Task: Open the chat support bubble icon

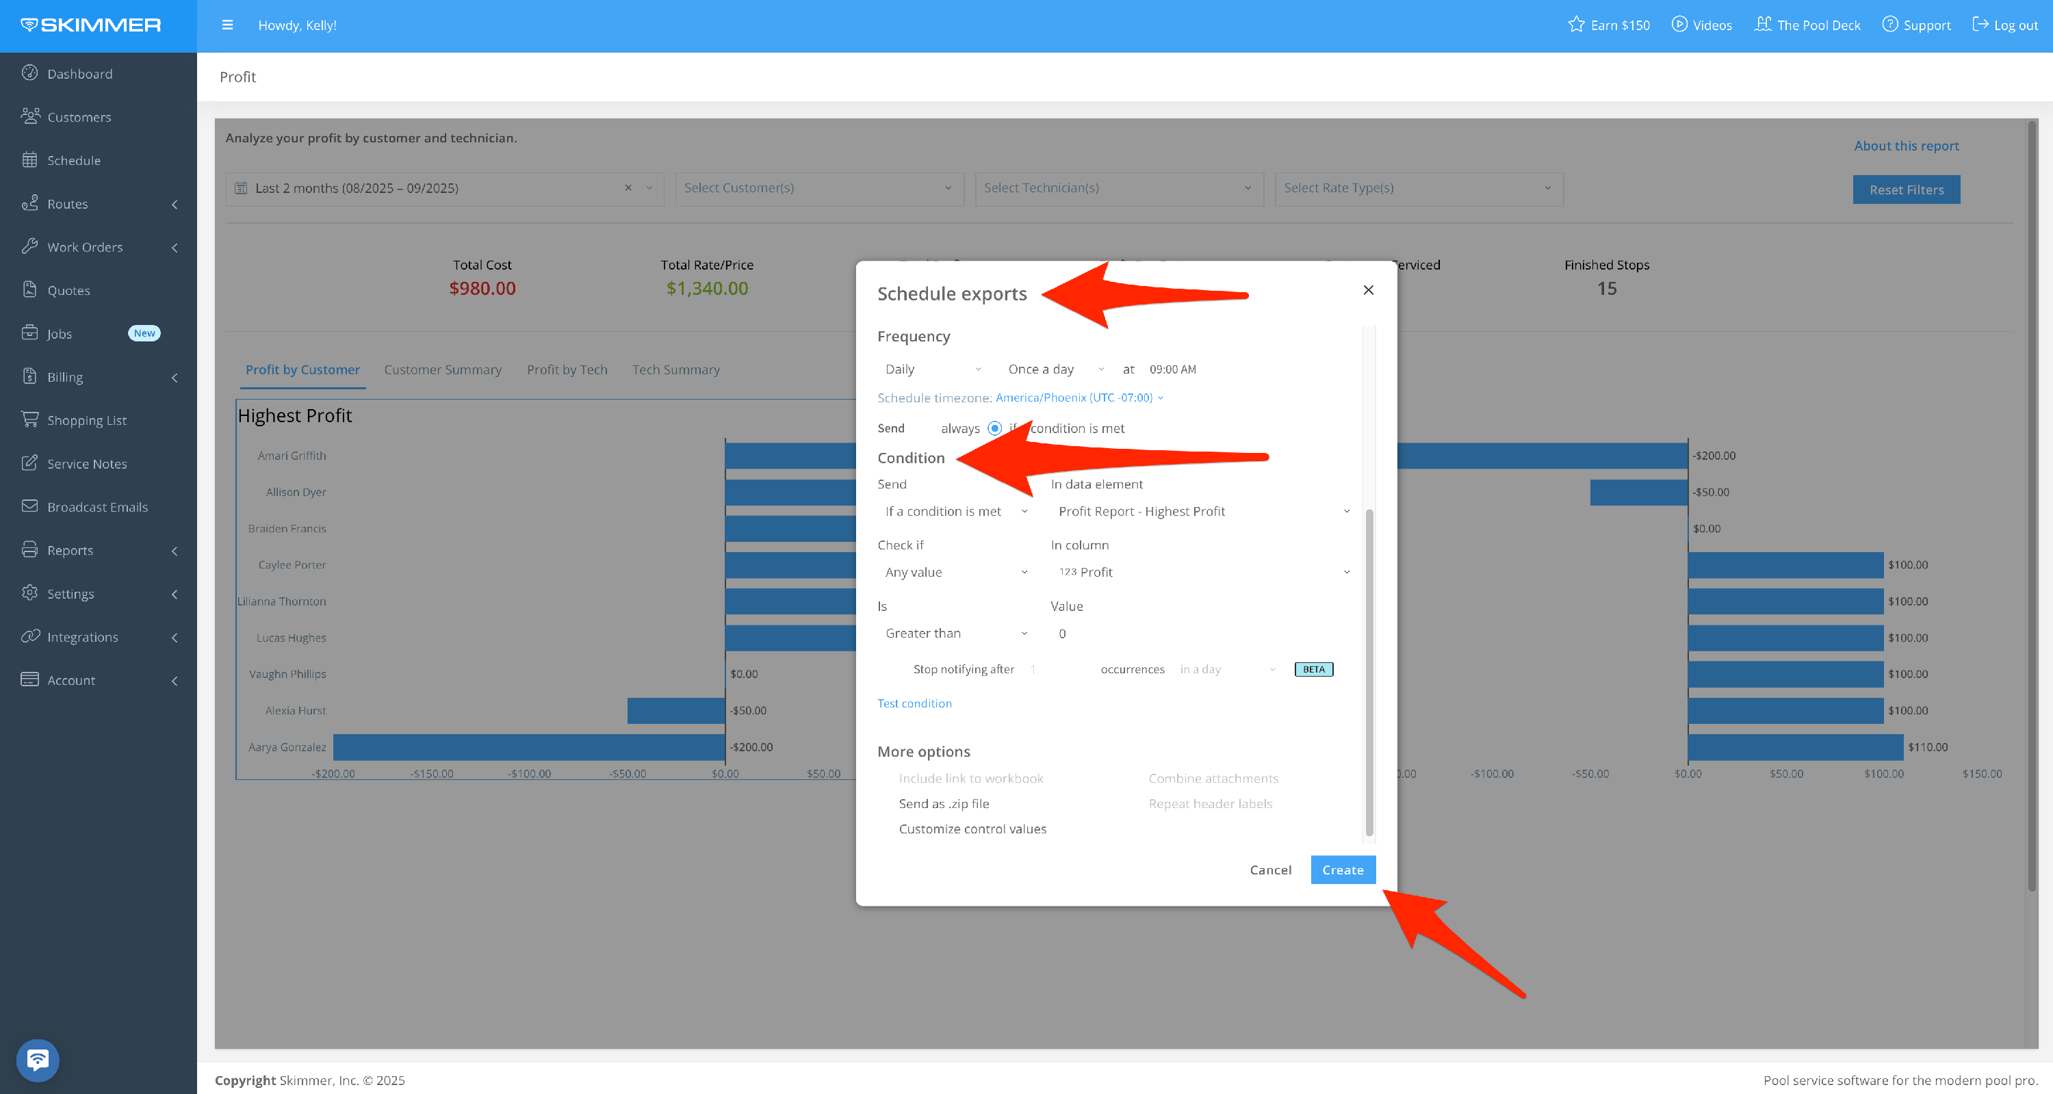Action: tap(38, 1060)
